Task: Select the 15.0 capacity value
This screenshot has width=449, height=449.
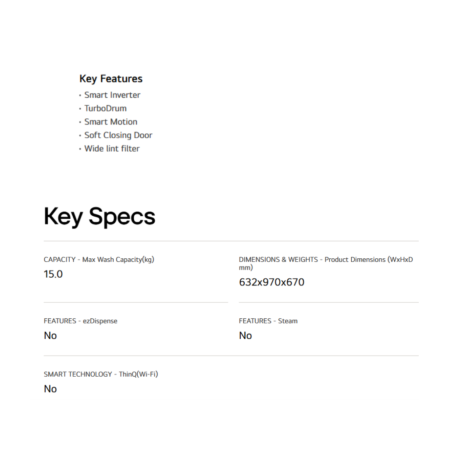Action: click(x=53, y=274)
